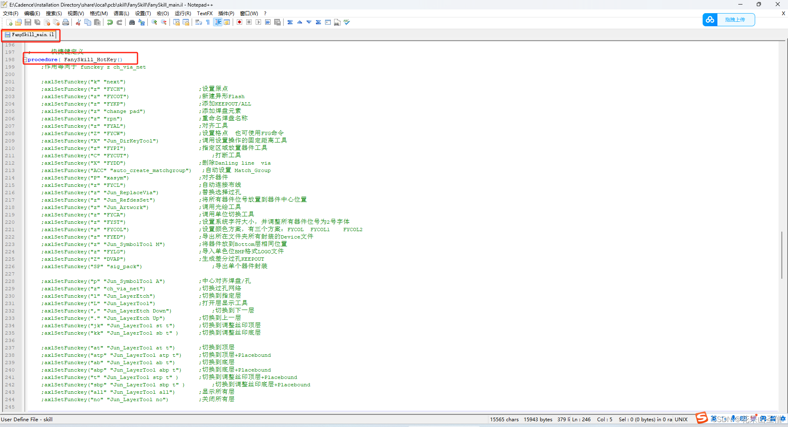Click the 拖拽上传 upload button
Viewport: 788px width, 427px height.
(735, 20)
